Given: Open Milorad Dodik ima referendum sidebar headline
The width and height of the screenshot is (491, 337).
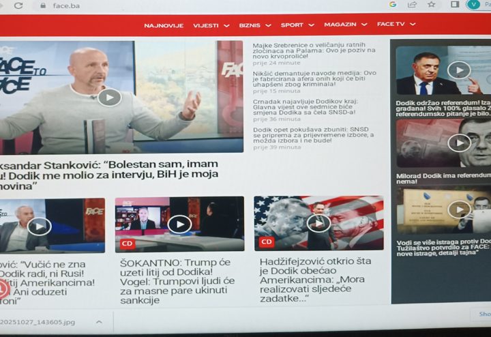Looking at the screenshot, I should point(443,179).
